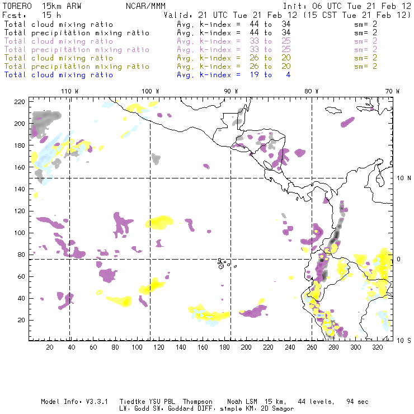This screenshot has height=414, width=414.
Task: Click the 'Noah LSM' text
Action: coord(242,402)
